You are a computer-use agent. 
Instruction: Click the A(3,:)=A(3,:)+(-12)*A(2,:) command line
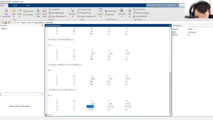[67, 65]
